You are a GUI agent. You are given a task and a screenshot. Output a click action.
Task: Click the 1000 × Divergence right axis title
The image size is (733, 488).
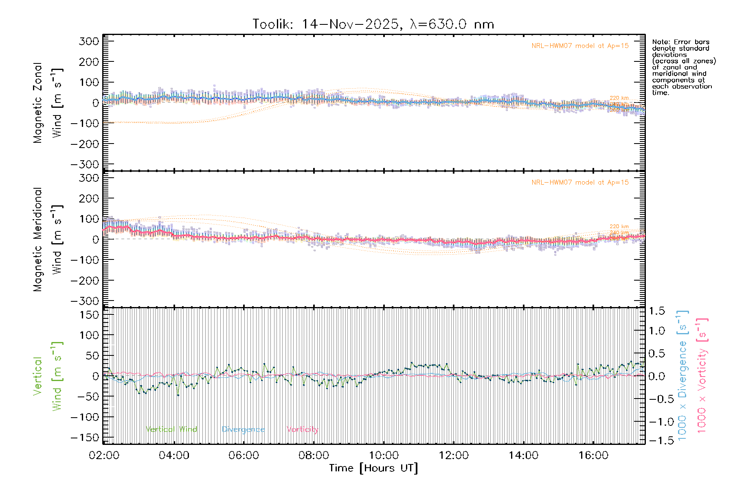point(683,376)
